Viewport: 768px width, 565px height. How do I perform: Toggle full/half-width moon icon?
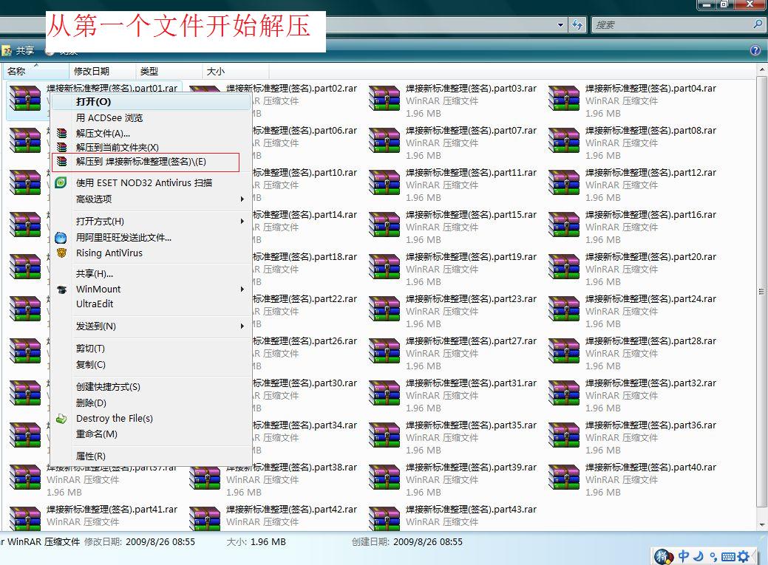point(699,556)
